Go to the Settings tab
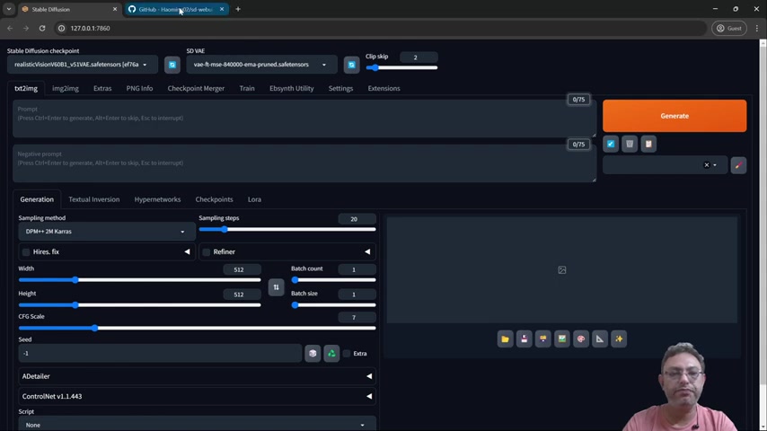This screenshot has height=431, width=767. point(341,89)
